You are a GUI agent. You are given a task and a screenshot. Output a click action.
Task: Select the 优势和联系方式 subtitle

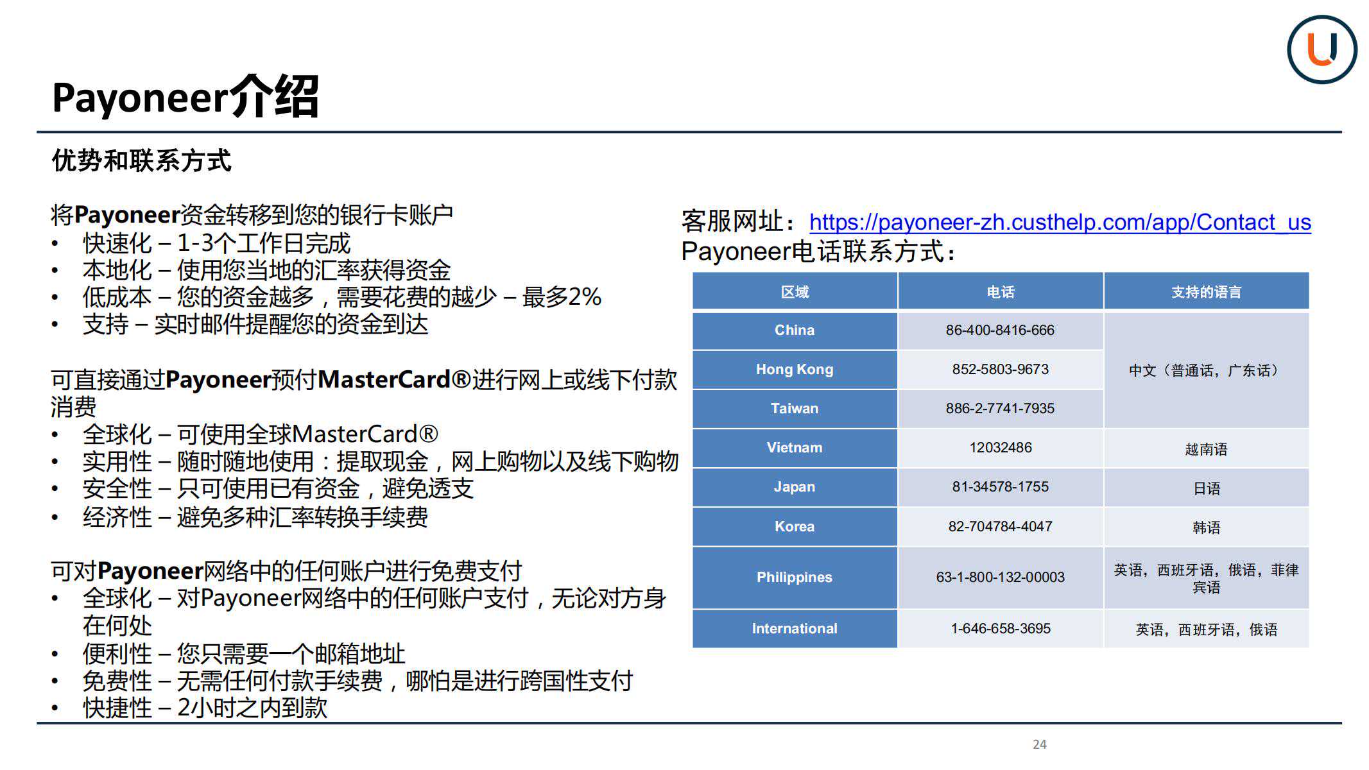click(141, 160)
